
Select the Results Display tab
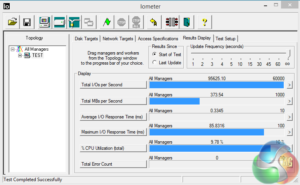pyautogui.click(x=197, y=38)
